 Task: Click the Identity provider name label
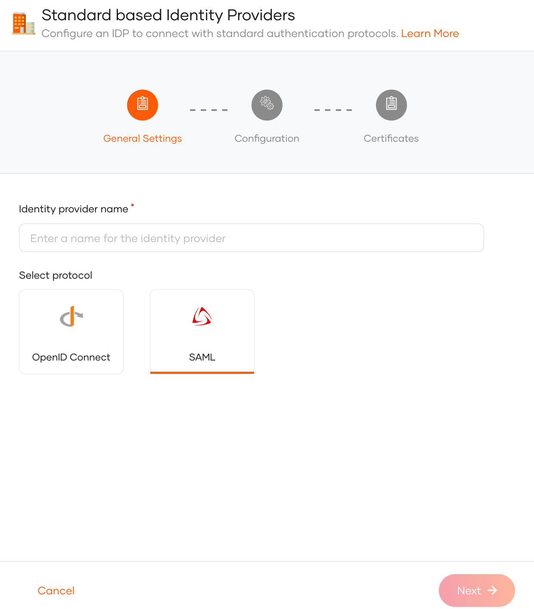(74, 209)
